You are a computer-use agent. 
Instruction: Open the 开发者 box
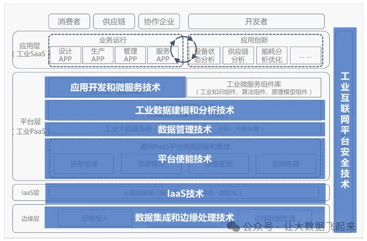click(x=256, y=22)
